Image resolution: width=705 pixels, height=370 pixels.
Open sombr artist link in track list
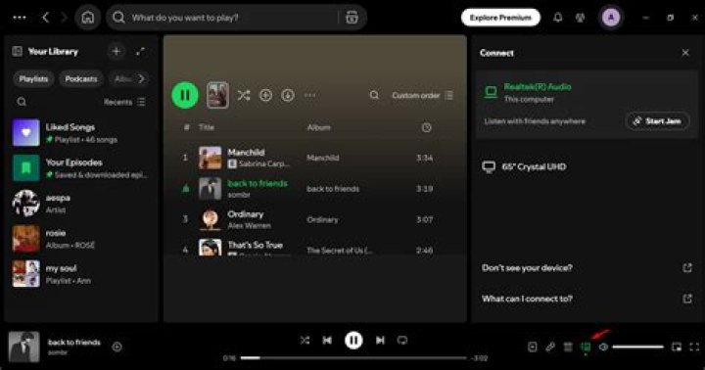[239, 195]
